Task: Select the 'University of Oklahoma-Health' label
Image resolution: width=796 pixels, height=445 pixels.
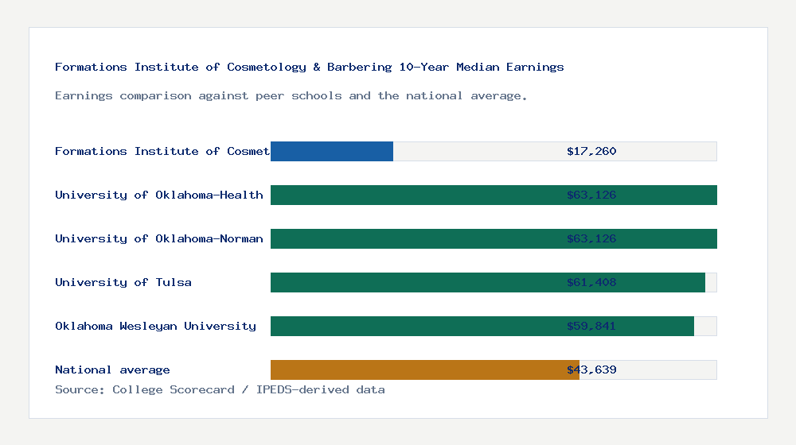Action: 159,195
